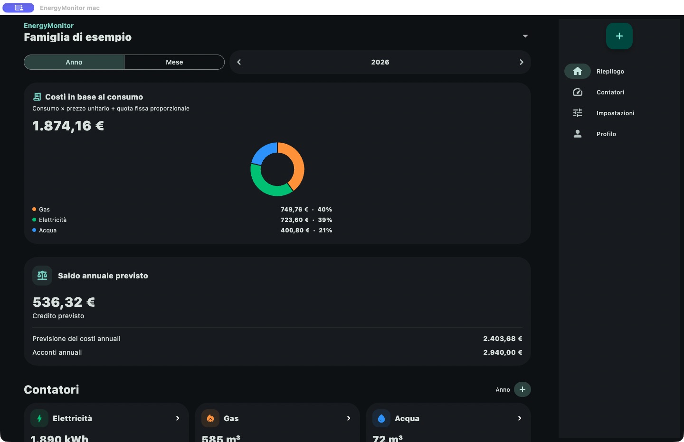The width and height of the screenshot is (684, 442).
Task: Select Impostazioni in the navigation menu
Action: click(x=616, y=113)
